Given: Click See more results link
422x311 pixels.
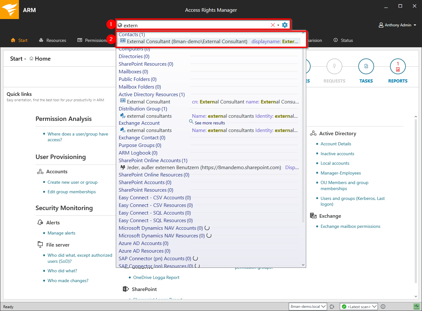Looking at the screenshot, I should (209, 123).
